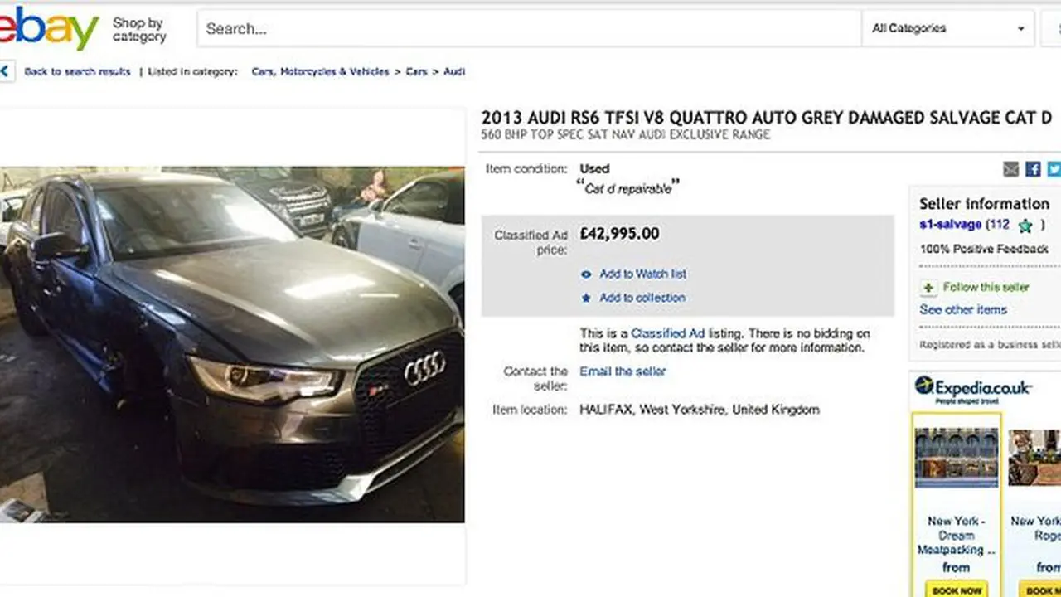Open New York Dream Meatpacking hotel image
The height and width of the screenshot is (597, 1061).
(957, 459)
